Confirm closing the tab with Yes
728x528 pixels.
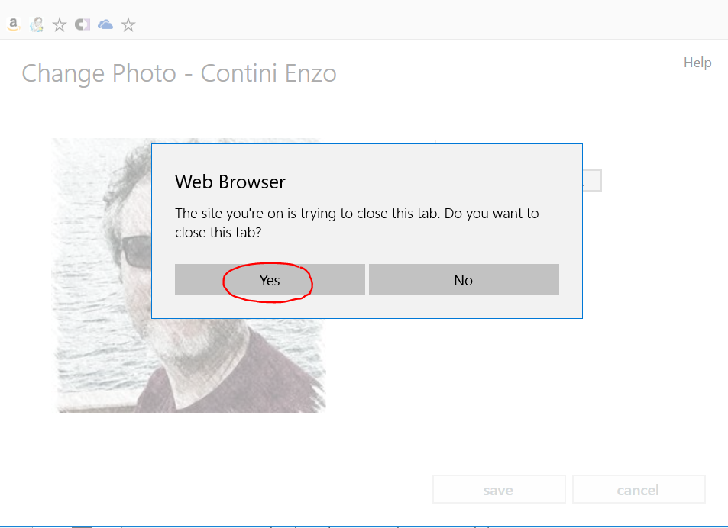270,280
